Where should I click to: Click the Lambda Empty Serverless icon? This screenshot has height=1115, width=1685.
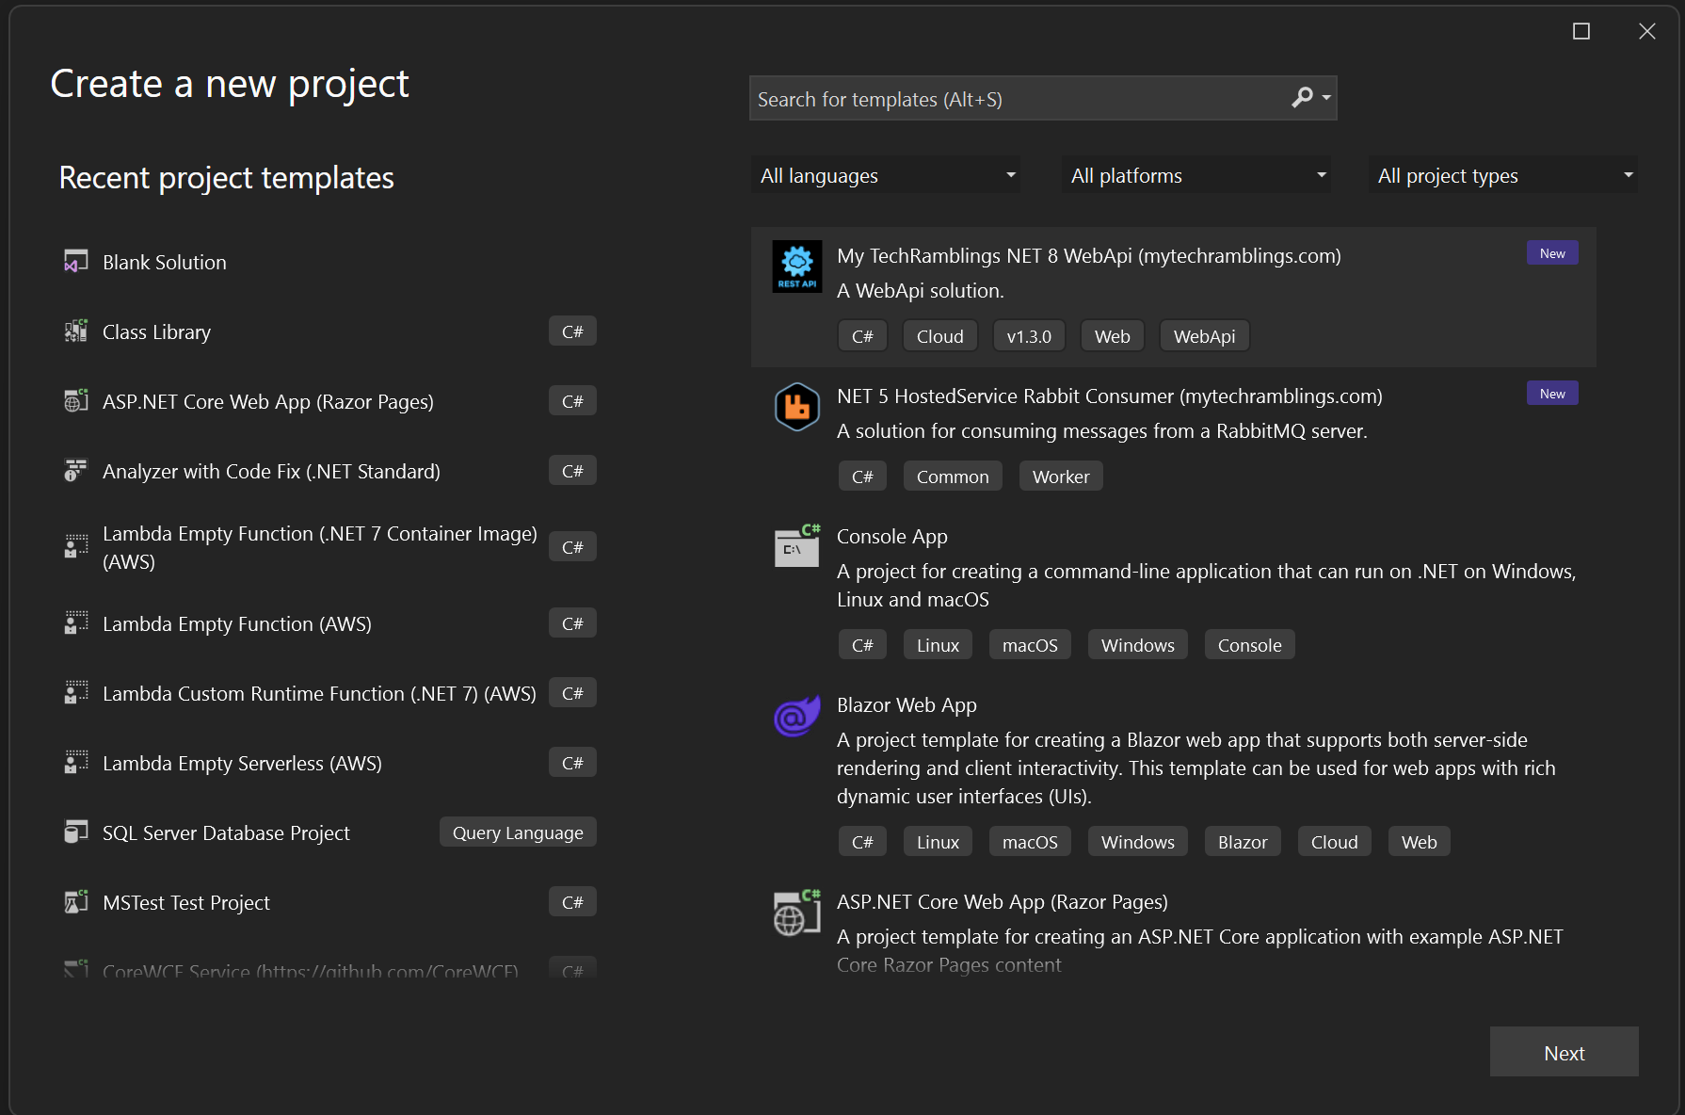pyautogui.click(x=75, y=763)
